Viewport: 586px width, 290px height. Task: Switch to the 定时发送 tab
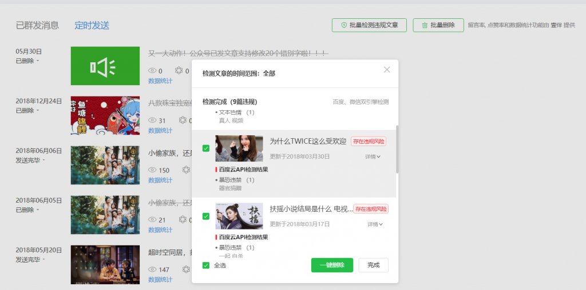tap(92, 25)
